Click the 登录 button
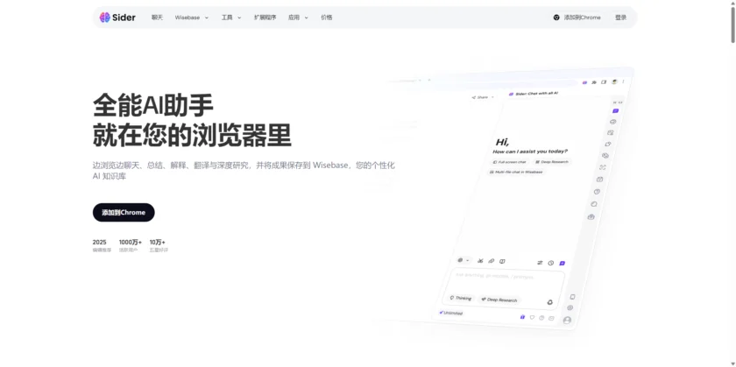 click(620, 18)
